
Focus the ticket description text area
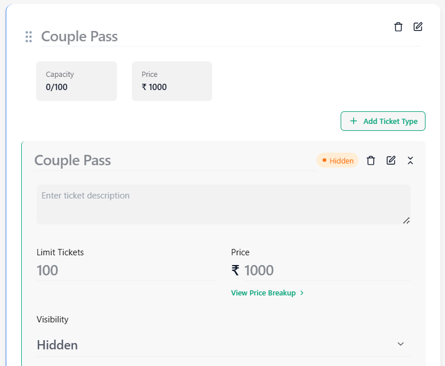pyautogui.click(x=223, y=204)
